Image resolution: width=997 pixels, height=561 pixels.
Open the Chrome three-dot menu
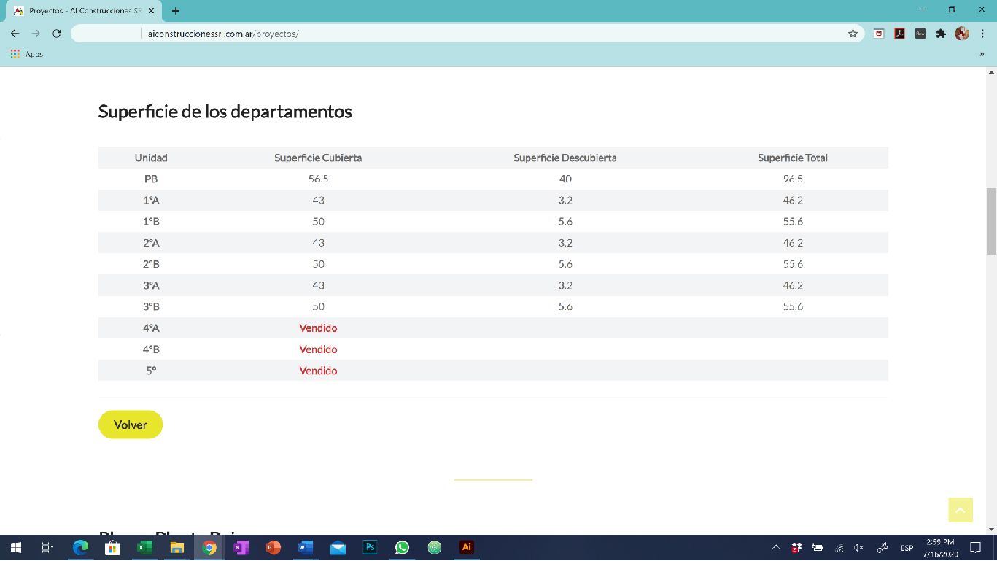pyautogui.click(x=982, y=34)
